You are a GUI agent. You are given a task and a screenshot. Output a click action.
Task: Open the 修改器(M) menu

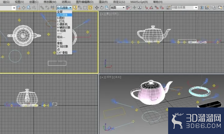pyautogui.click(x=50, y=2)
